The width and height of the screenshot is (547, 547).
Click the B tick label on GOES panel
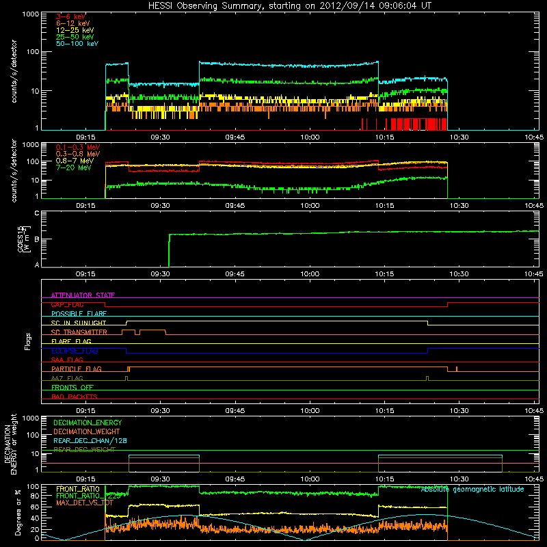tap(37, 239)
